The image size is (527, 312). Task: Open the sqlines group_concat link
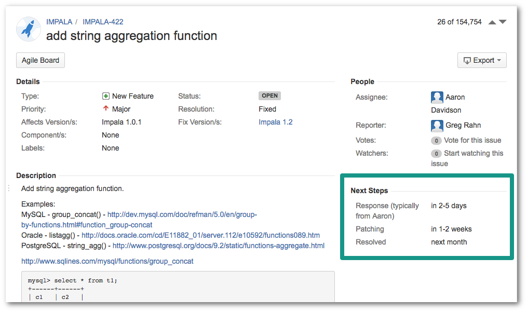coord(107,261)
